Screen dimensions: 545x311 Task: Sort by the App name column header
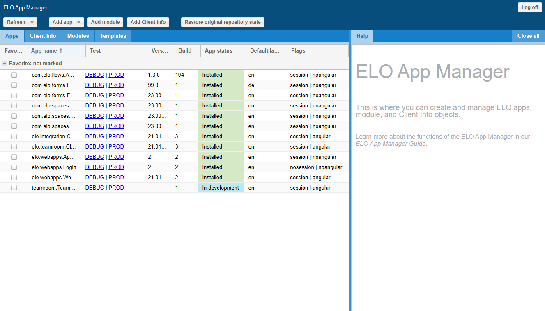coord(56,51)
